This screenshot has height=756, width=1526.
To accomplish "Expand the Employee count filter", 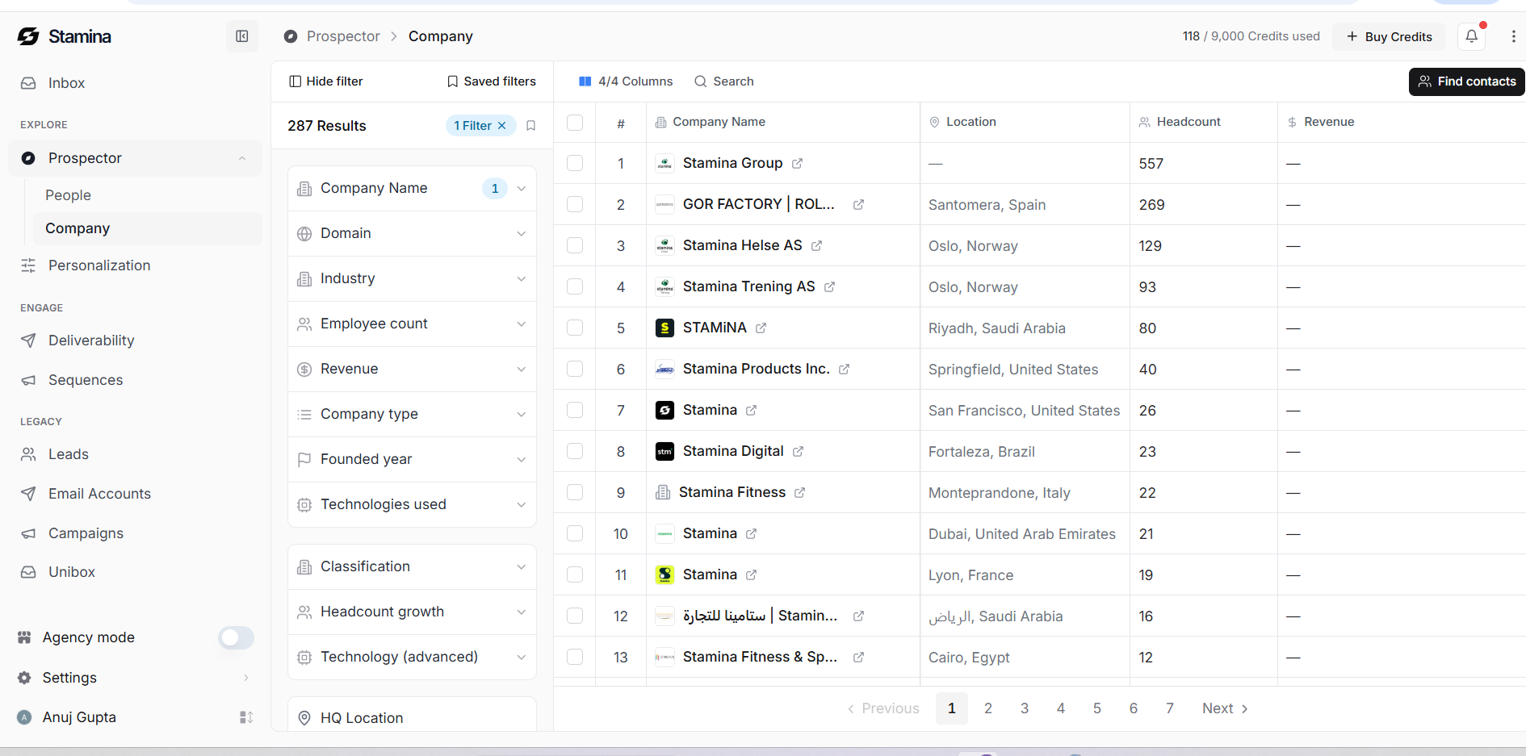I will click(x=412, y=324).
